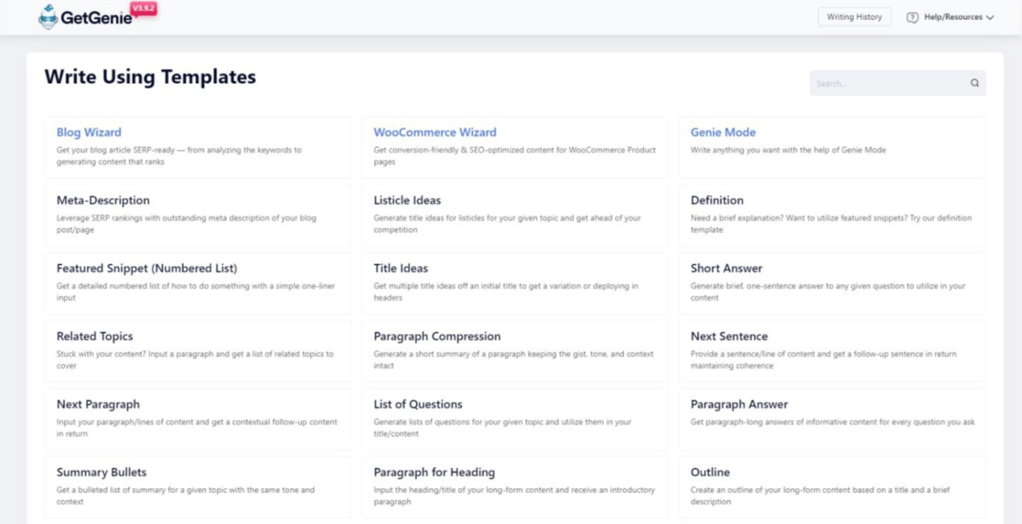Open the Blog Wizard template
The height and width of the screenshot is (524, 1022).
(x=89, y=132)
